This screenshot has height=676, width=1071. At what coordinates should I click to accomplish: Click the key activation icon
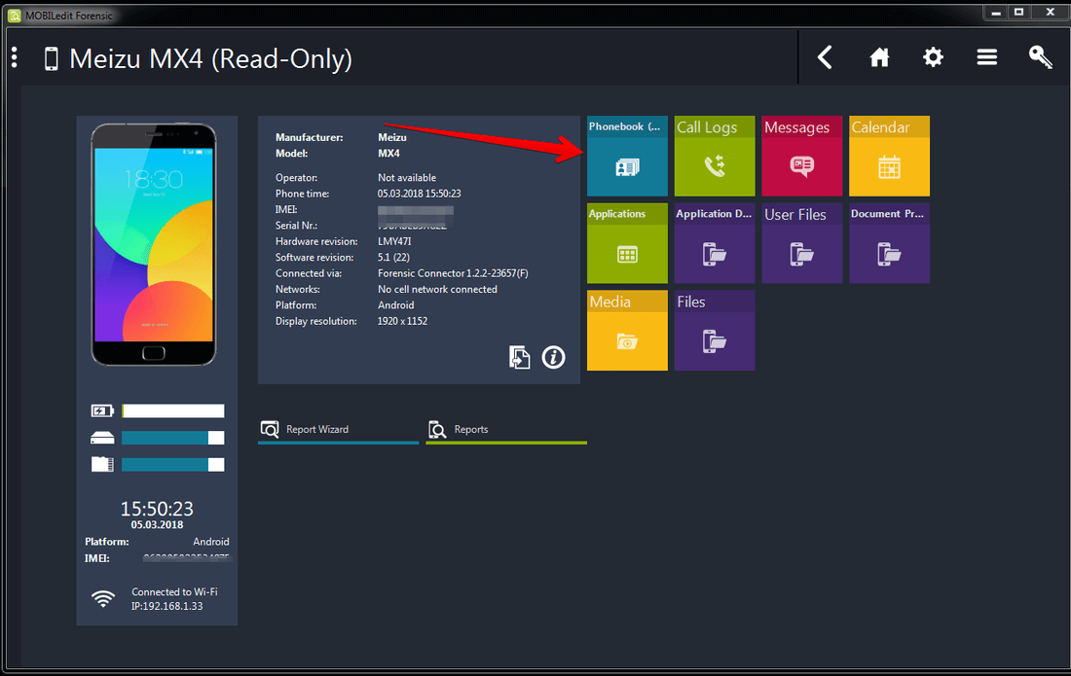tap(1040, 58)
